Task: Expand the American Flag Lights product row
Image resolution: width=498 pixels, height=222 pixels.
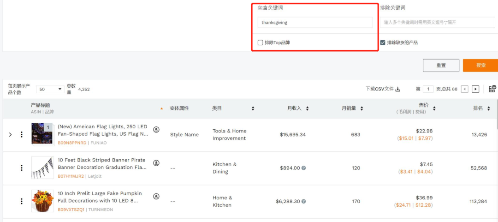Action: [x=11, y=135]
